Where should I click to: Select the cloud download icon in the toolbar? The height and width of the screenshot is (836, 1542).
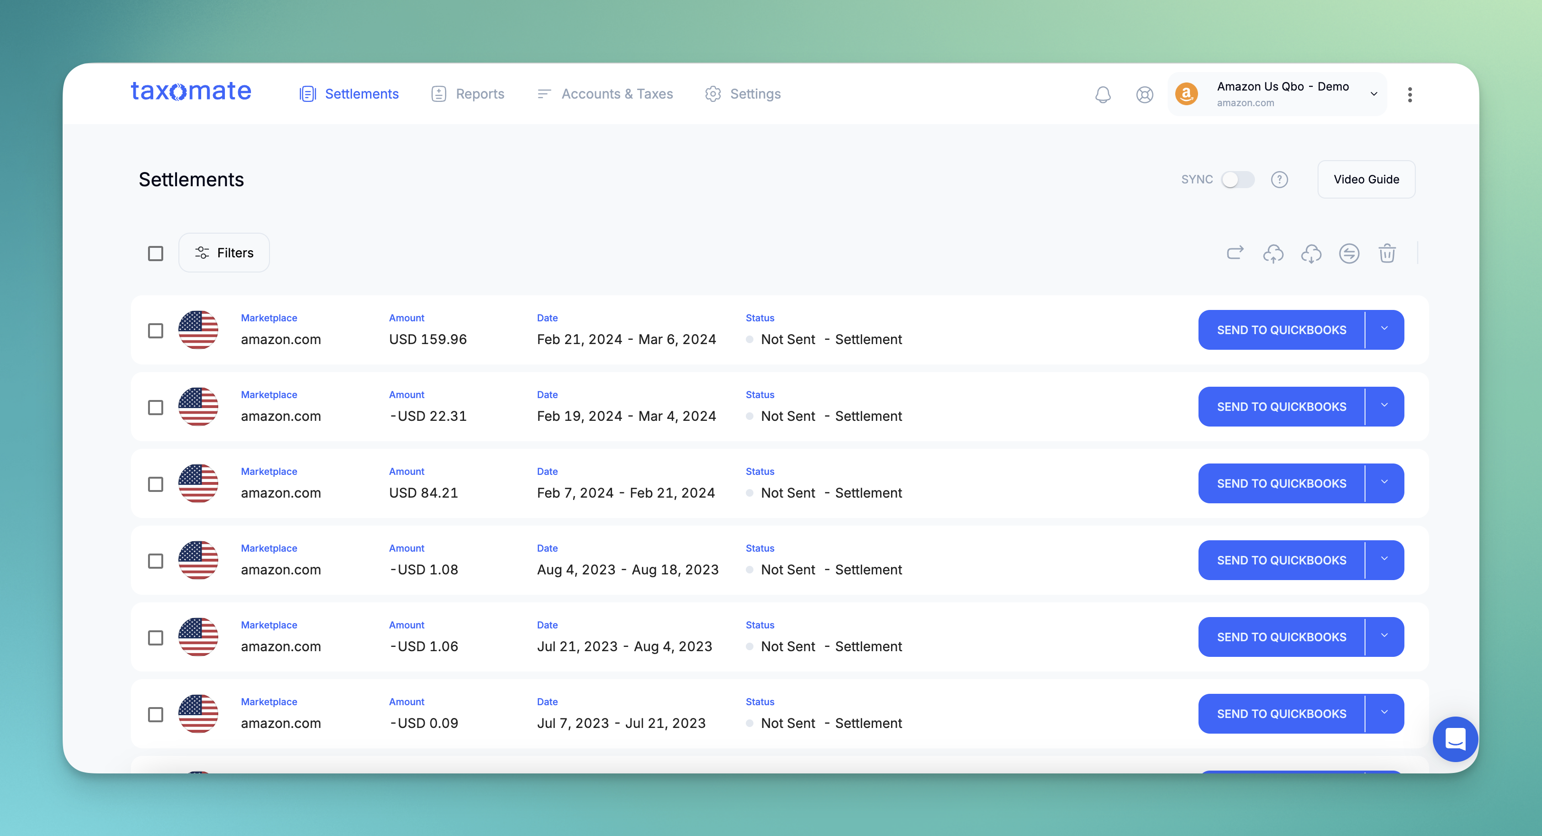coord(1311,254)
